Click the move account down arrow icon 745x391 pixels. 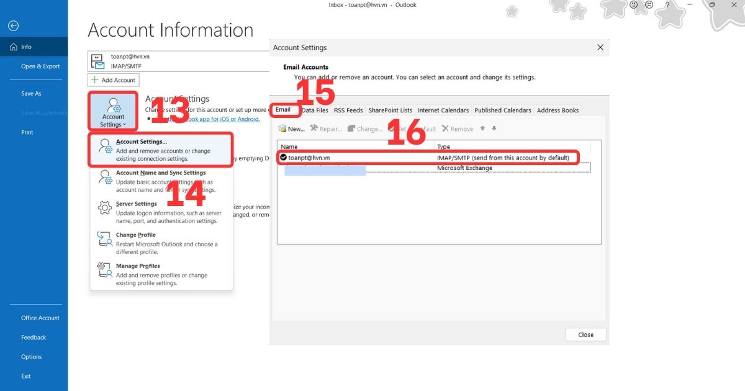tap(493, 128)
